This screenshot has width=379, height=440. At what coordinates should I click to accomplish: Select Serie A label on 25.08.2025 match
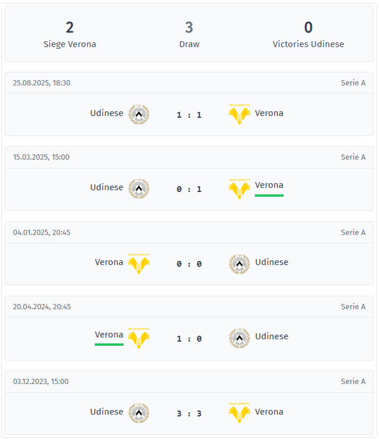click(353, 83)
